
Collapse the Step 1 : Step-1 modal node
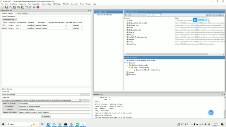point(130,68)
